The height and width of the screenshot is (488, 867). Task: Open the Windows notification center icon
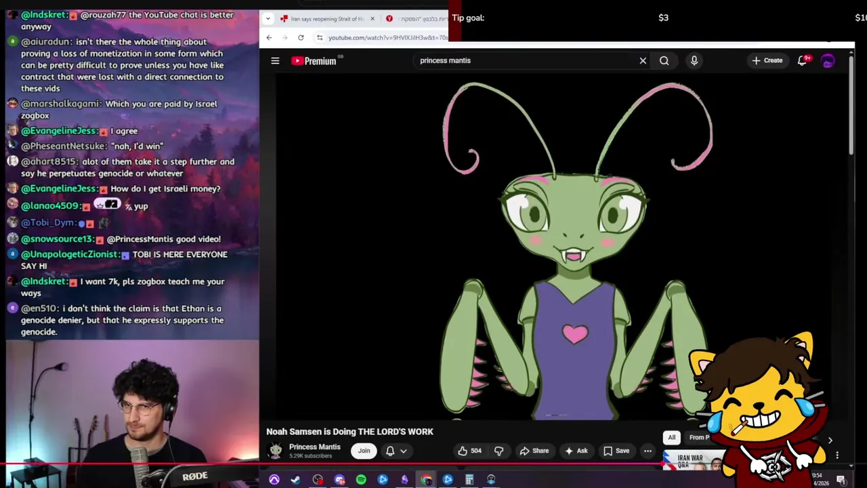(x=841, y=480)
